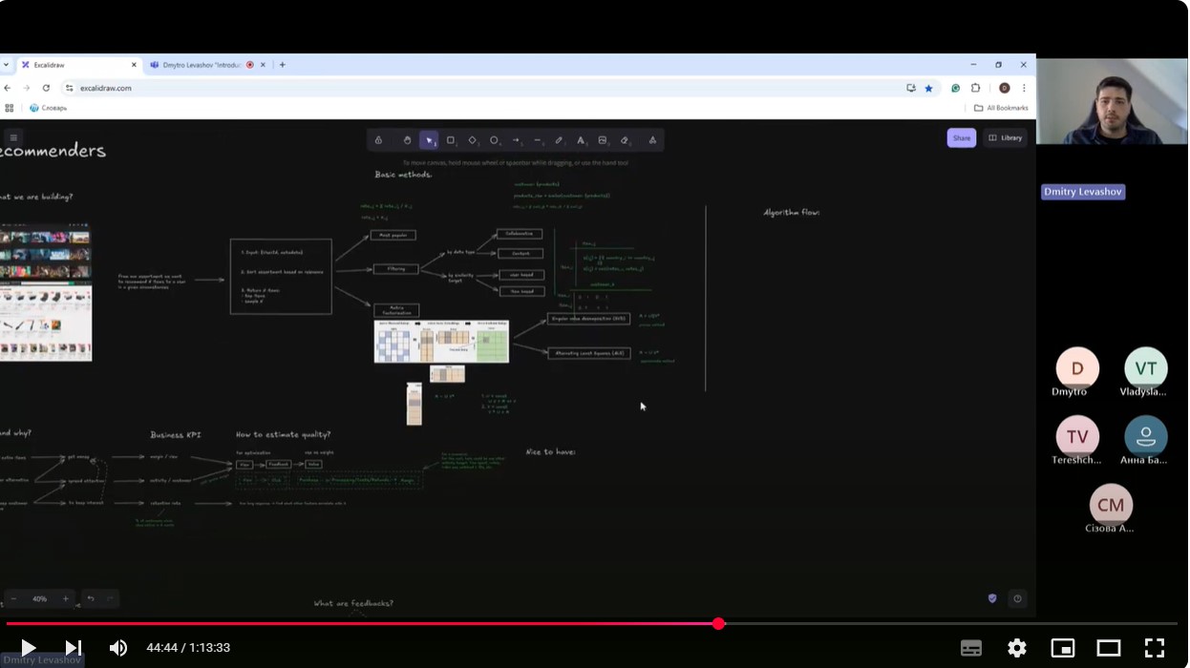This screenshot has width=1190, height=668.
Task: Click the red video progress scrubber
Action: tap(718, 623)
